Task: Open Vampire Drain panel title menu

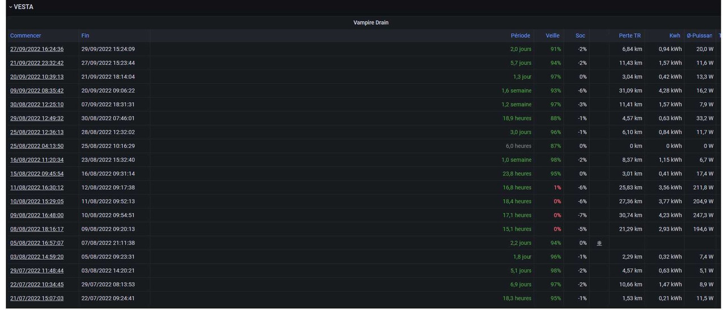Action: pyautogui.click(x=371, y=23)
